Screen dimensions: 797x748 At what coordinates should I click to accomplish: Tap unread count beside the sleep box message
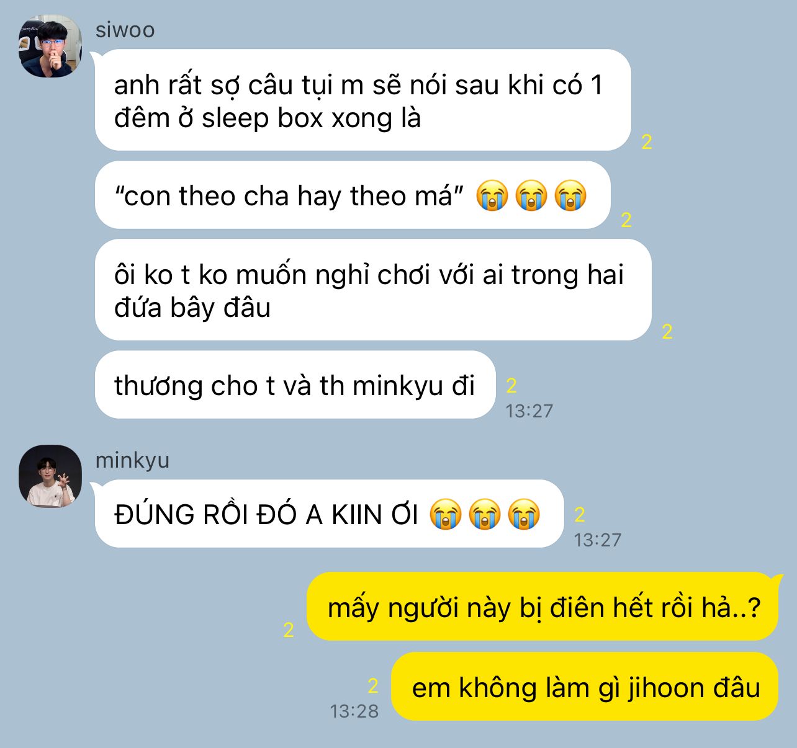647,142
